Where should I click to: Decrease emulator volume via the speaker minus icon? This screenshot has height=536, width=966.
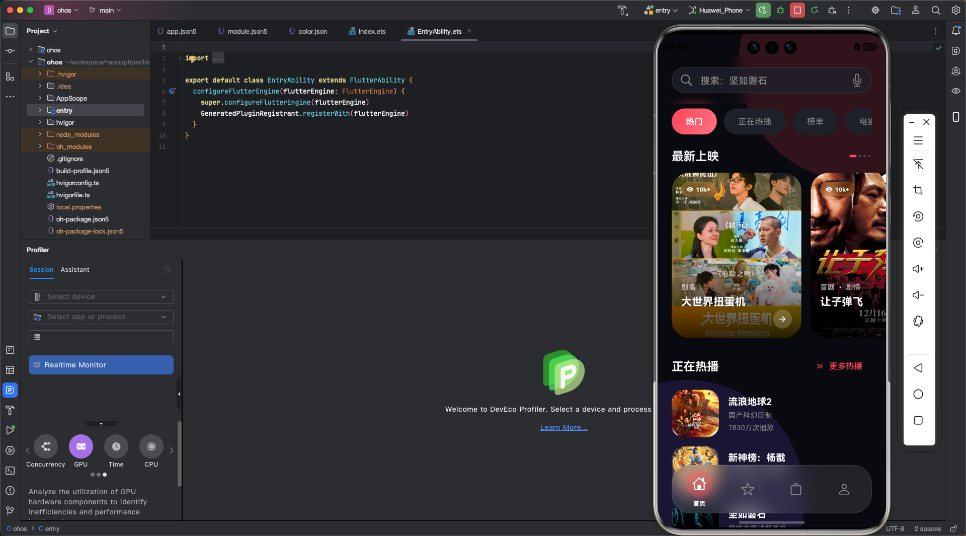click(918, 295)
